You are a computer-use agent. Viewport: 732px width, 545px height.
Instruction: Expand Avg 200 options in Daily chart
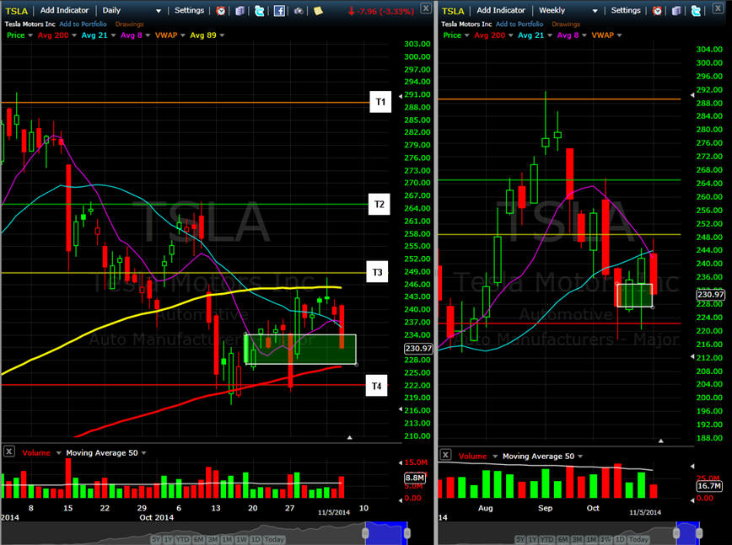pyautogui.click(x=73, y=35)
